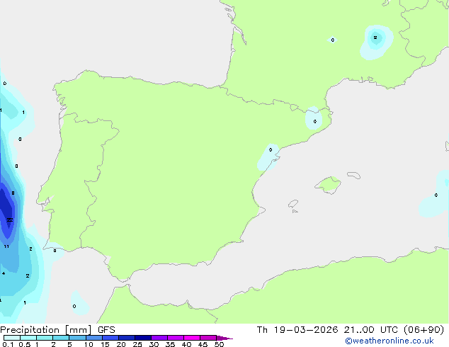Select the 30–35 mm purple legend swatch

click(x=159, y=338)
